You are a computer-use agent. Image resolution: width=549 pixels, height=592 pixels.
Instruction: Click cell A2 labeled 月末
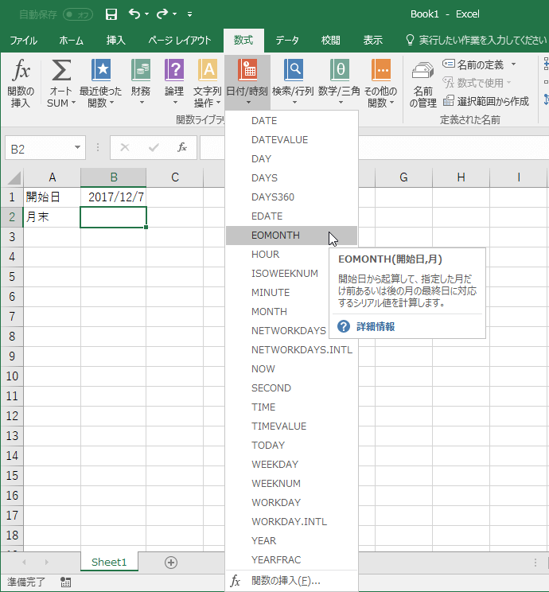tap(52, 216)
